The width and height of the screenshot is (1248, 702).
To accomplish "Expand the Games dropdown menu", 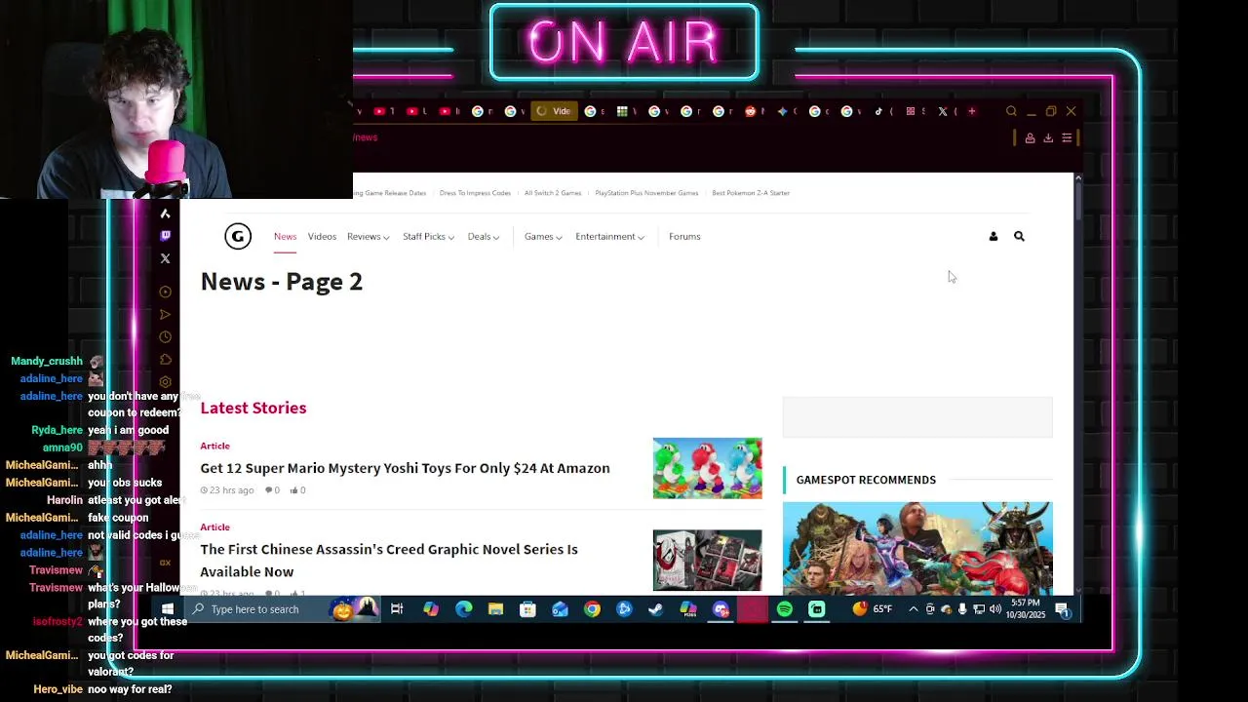I will coord(542,236).
